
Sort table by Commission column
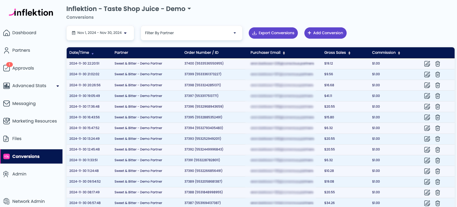(x=386, y=53)
